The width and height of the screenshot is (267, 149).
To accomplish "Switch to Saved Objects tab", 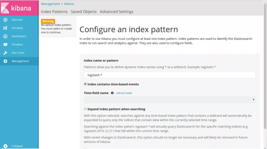I will [84, 12].
